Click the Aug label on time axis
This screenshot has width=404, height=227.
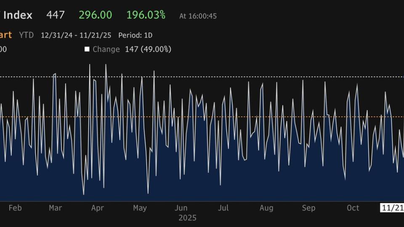pos(266,208)
